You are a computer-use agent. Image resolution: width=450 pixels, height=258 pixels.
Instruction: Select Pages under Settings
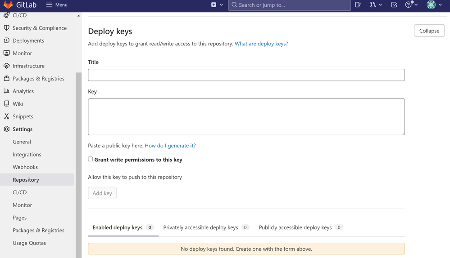(x=19, y=218)
